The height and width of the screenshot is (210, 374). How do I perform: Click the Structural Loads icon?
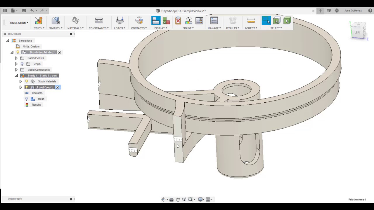(120, 20)
